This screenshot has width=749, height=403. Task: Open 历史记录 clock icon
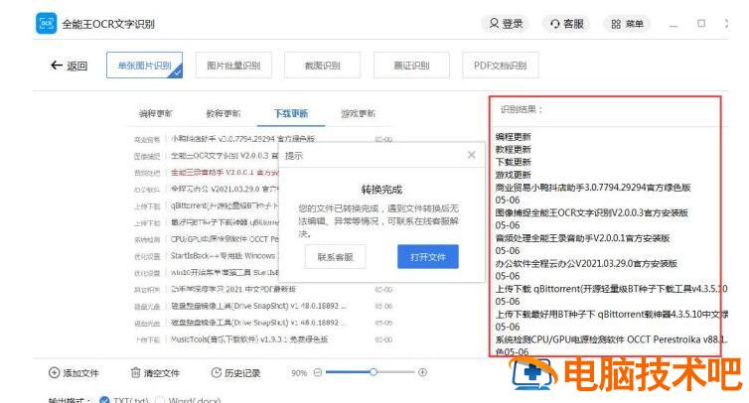(216, 372)
